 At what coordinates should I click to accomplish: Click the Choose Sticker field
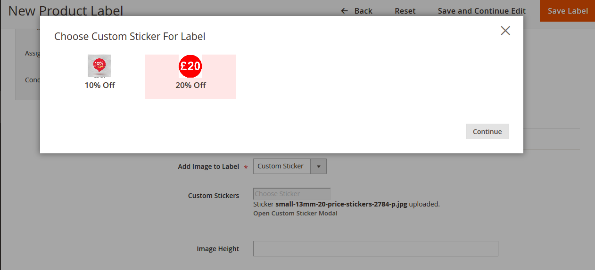pyautogui.click(x=292, y=194)
